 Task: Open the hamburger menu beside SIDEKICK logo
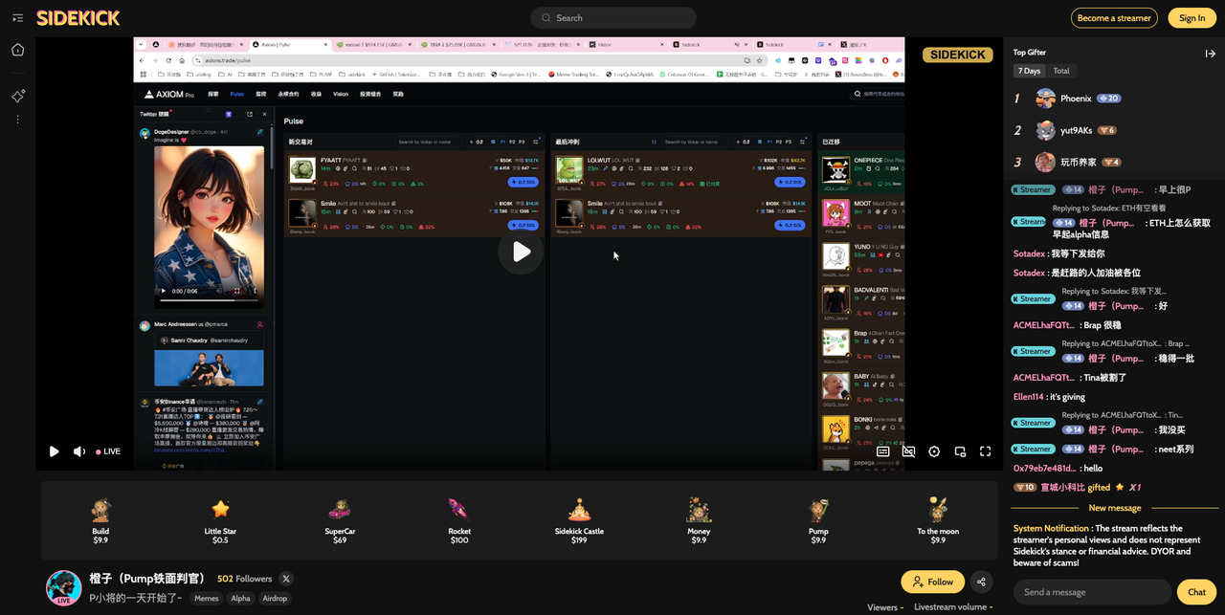click(17, 18)
